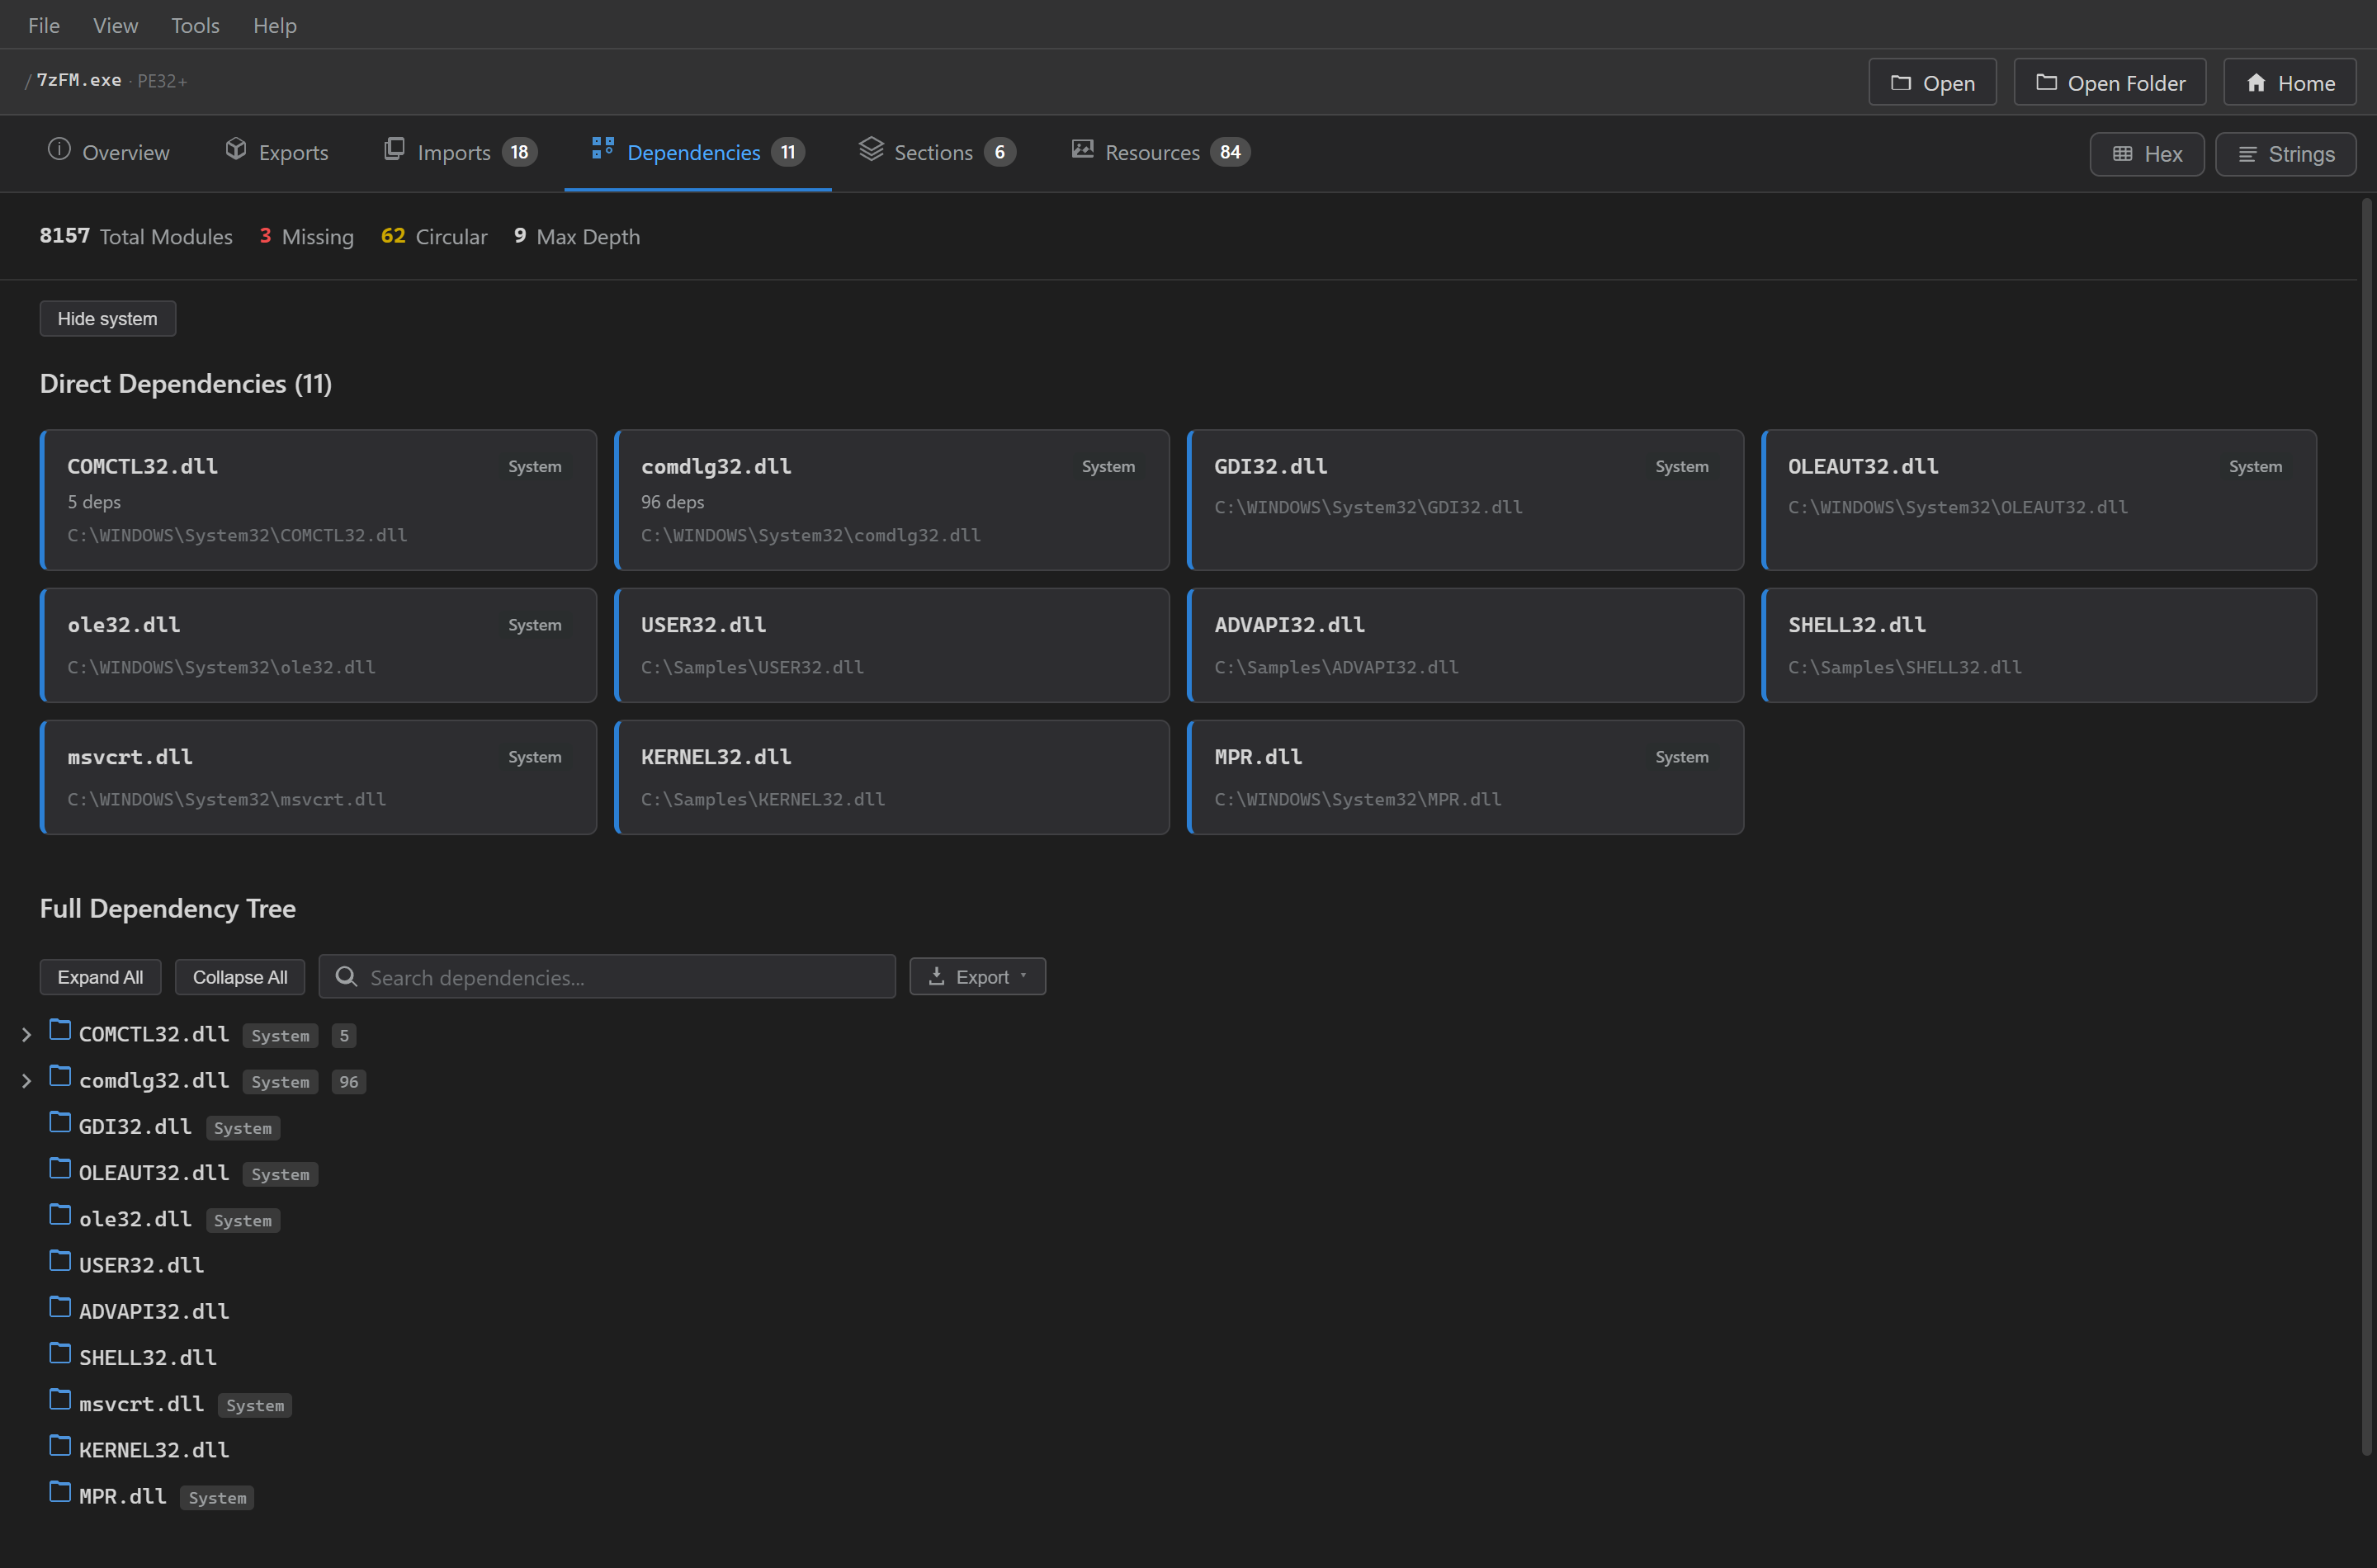Viewport: 2377px width, 1568px height.
Task: Click folder icon beside msvcrt.dll in tree
Action: click(x=60, y=1400)
